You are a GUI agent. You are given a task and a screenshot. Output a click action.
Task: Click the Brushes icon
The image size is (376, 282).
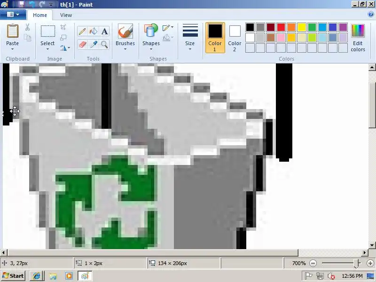point(125,31)
